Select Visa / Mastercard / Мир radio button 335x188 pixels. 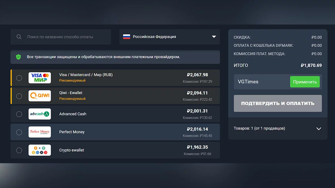pos(19,78)
